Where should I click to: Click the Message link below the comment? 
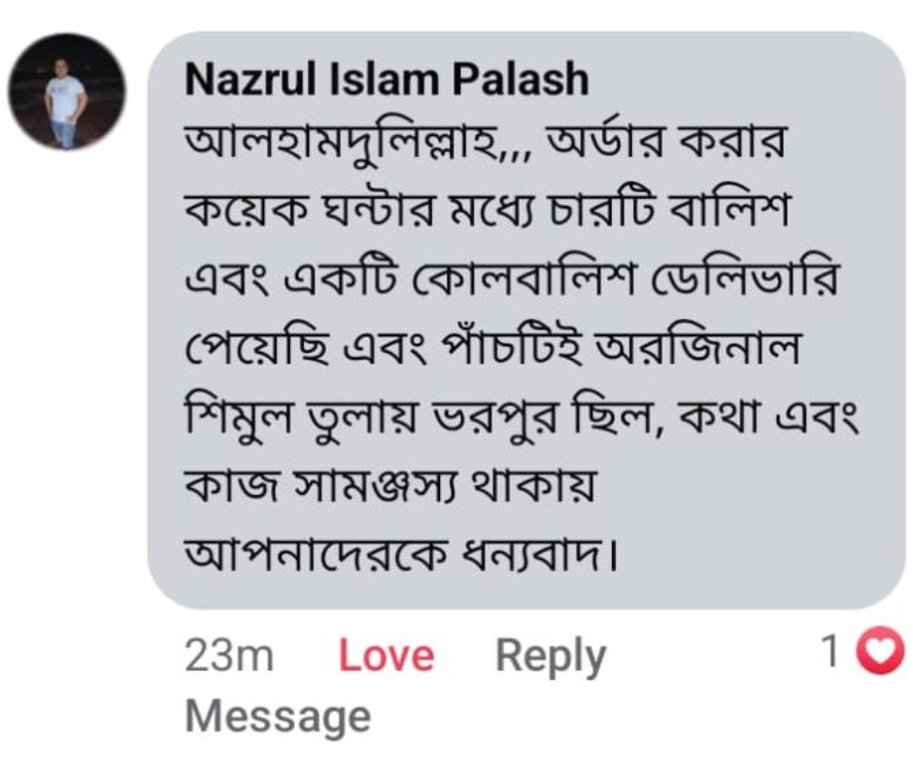pos(278,716)
